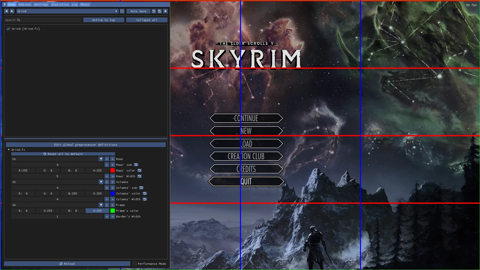Increase Columns' sum with right arrow

coord(112,188)
